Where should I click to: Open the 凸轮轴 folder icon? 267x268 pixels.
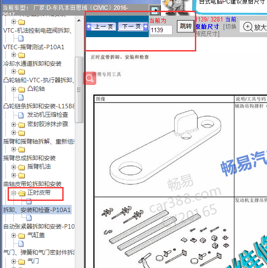pyautogui.click(x=22, y=89)
